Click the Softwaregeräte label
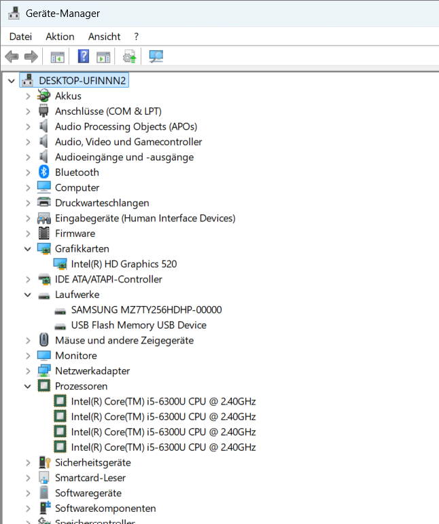This screenshot has width=439, height=524. click(88, 493)
